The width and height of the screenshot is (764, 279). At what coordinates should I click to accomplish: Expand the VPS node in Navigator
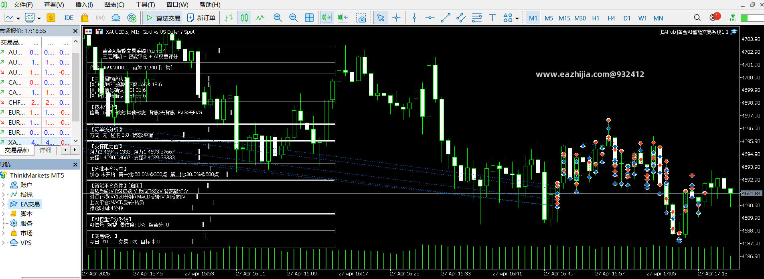tap(3, 243)
